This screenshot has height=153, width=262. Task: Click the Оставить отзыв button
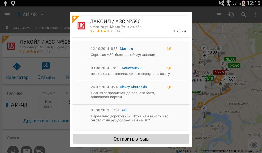[x=131, y=139]
